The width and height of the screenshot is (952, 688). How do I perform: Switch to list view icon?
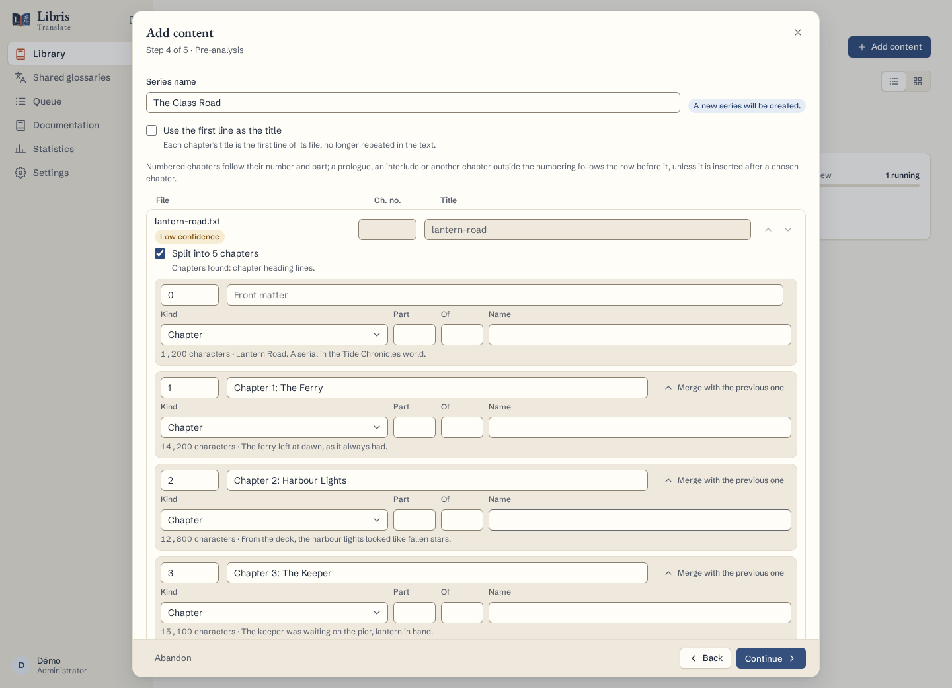coord(894,81)
